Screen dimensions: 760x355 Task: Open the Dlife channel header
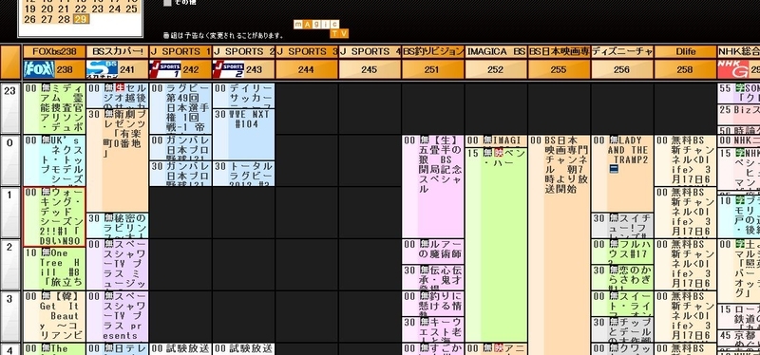click(x=685, y=52)
